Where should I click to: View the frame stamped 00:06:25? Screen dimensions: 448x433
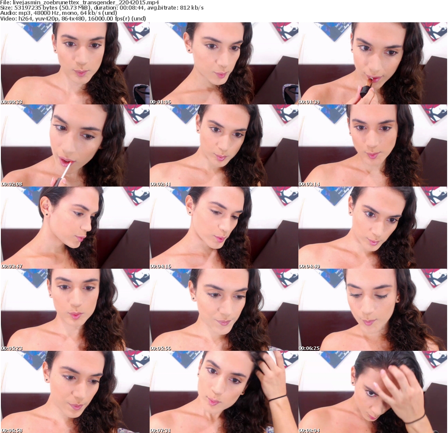(x=373, y=310)
